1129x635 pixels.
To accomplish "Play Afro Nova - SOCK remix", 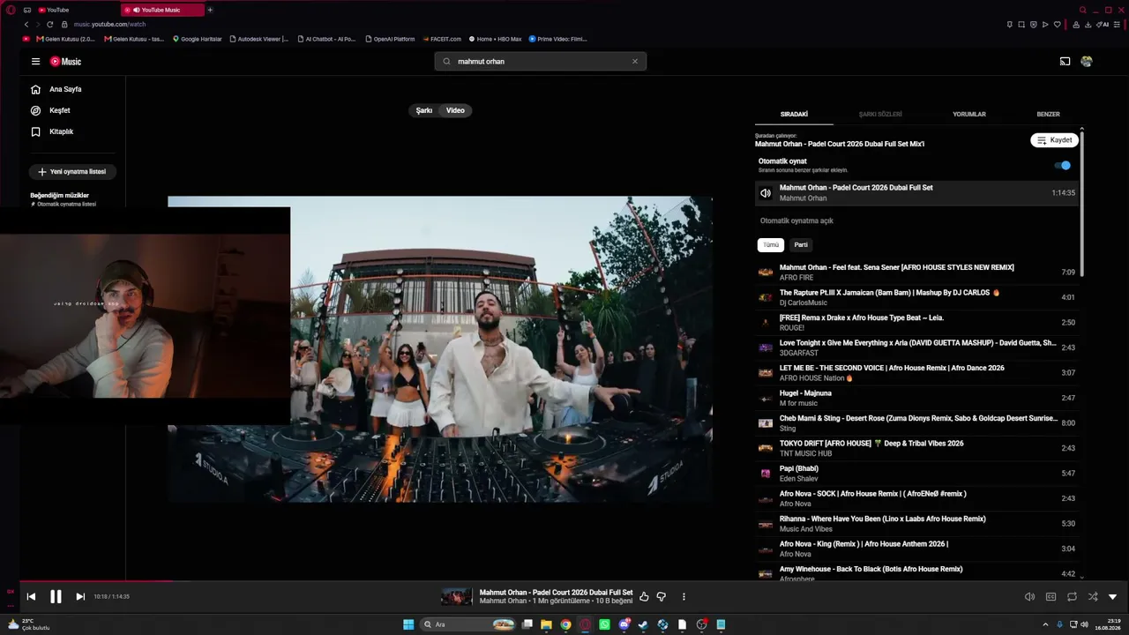I will tap(916, 498).
